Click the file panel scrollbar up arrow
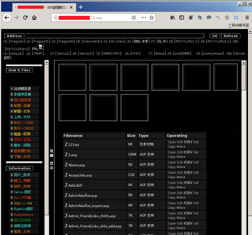The height and width of the screenshot is (235, 252). [x=244, y=63]
